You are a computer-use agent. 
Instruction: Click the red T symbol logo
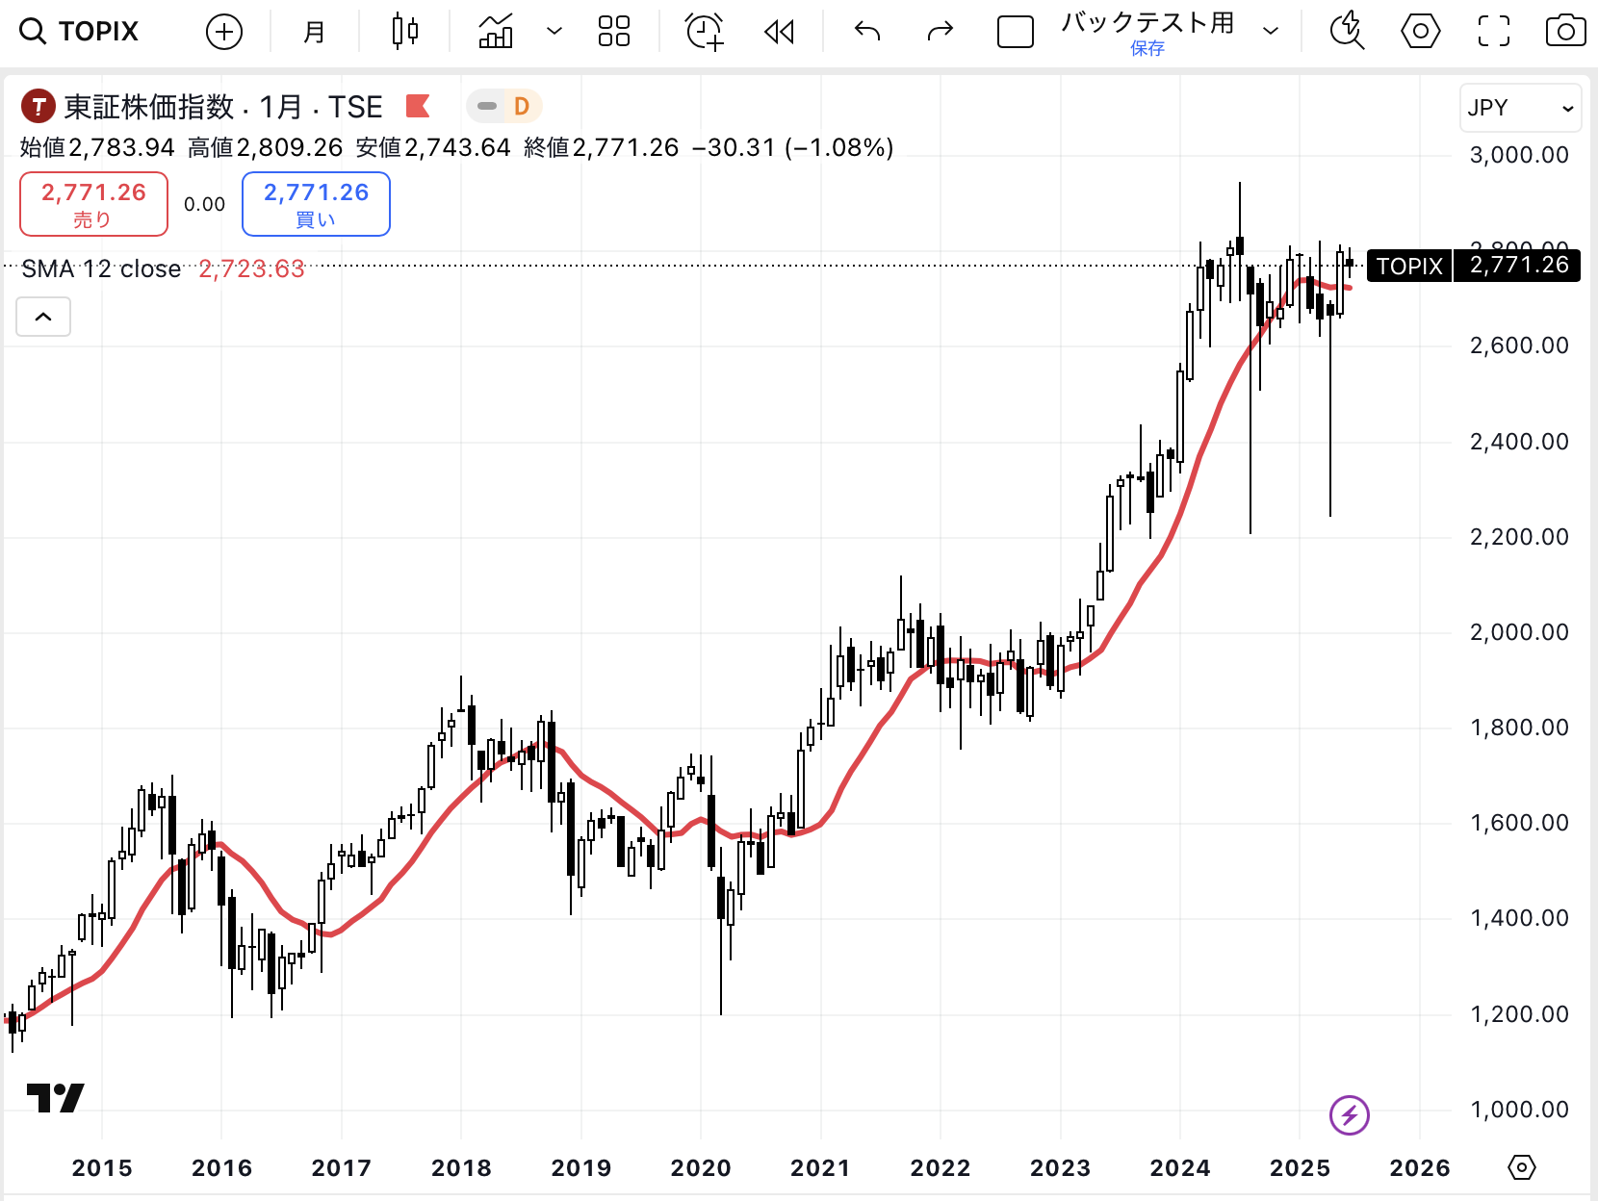39,106
